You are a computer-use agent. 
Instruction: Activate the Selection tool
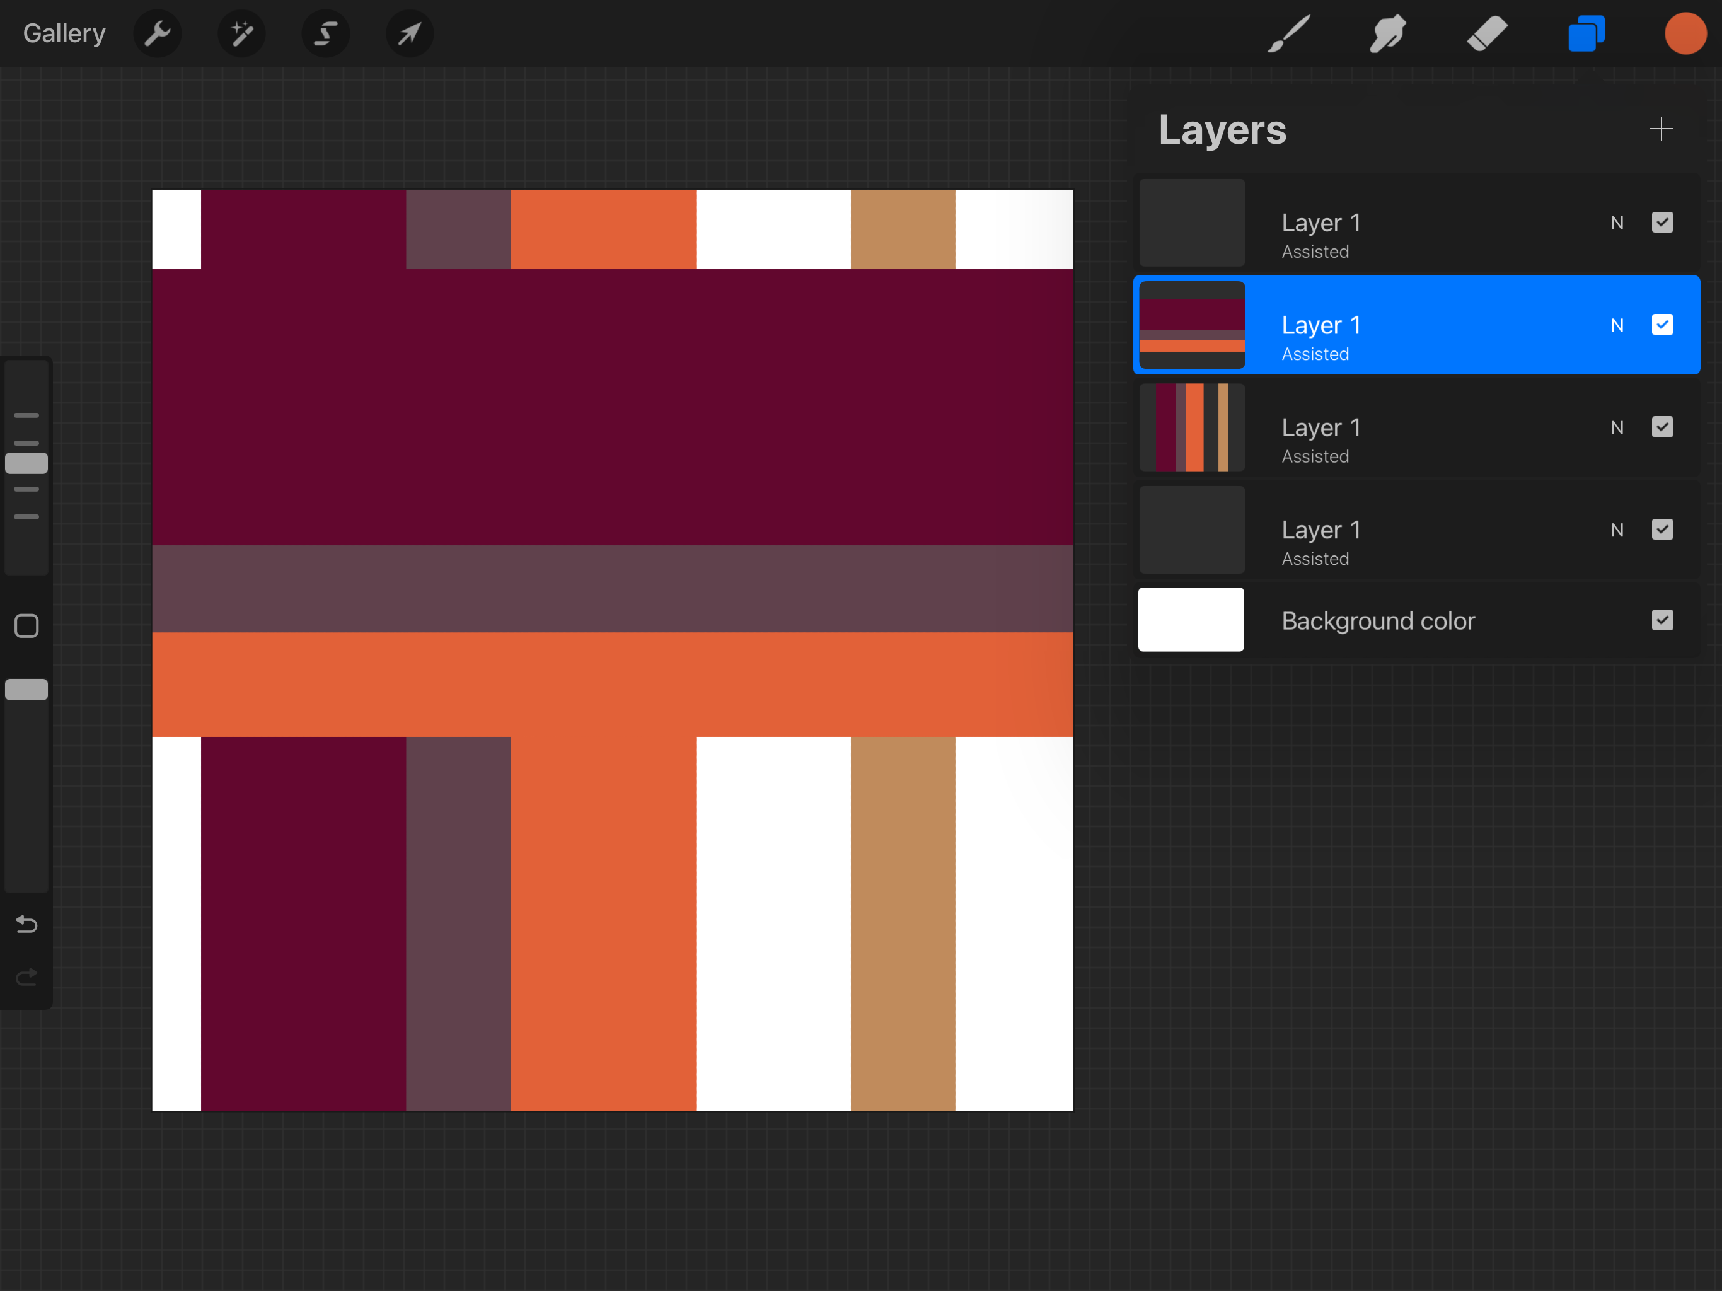coord(325,33)
